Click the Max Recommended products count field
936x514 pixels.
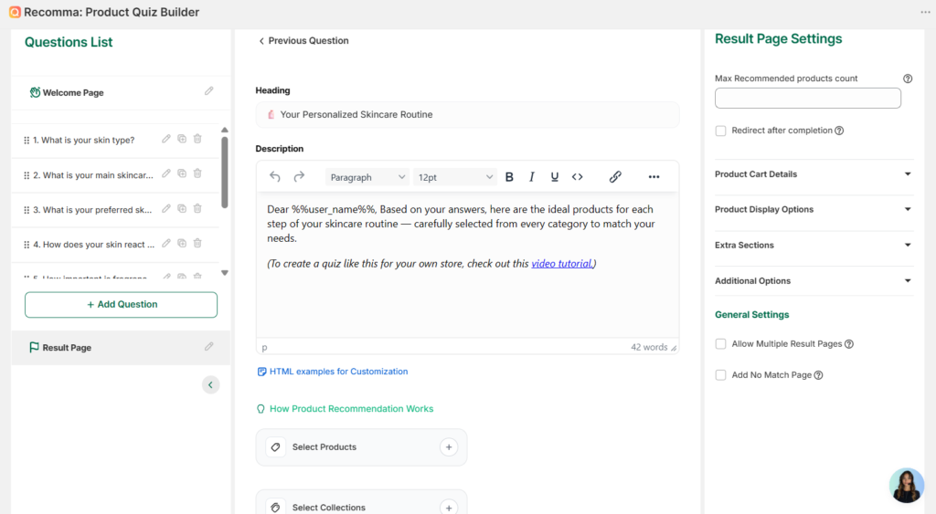coord(807,99)
